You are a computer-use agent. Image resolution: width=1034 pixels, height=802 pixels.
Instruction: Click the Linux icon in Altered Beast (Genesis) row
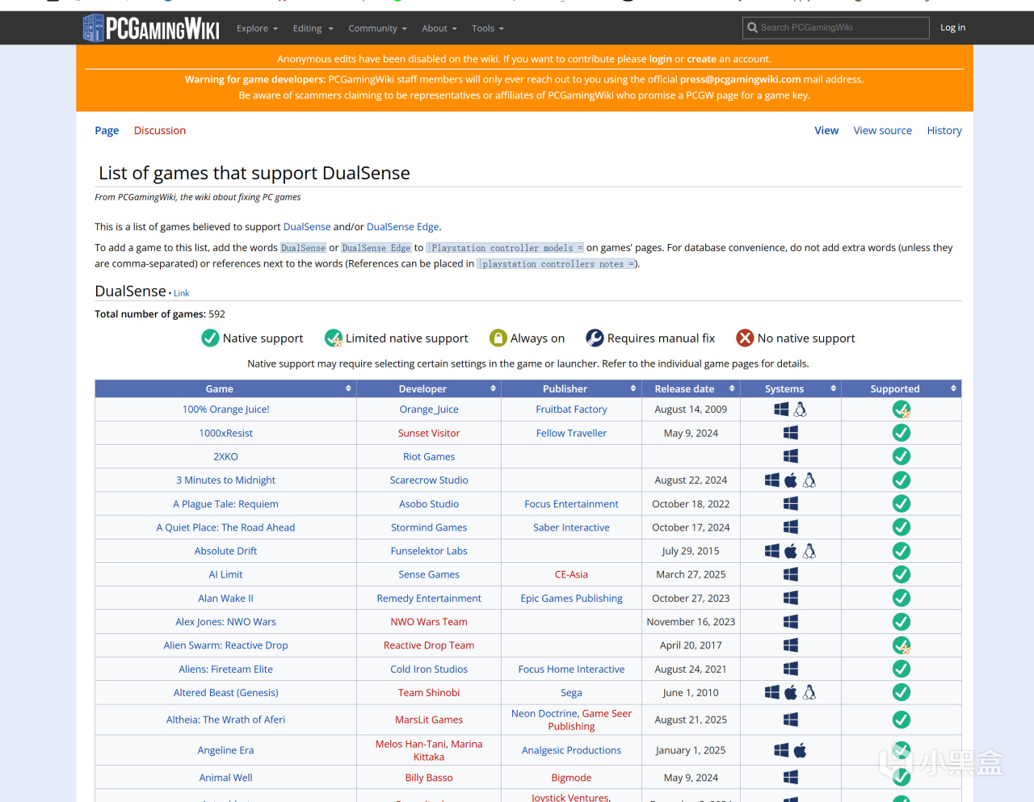(x=809, y=692)
